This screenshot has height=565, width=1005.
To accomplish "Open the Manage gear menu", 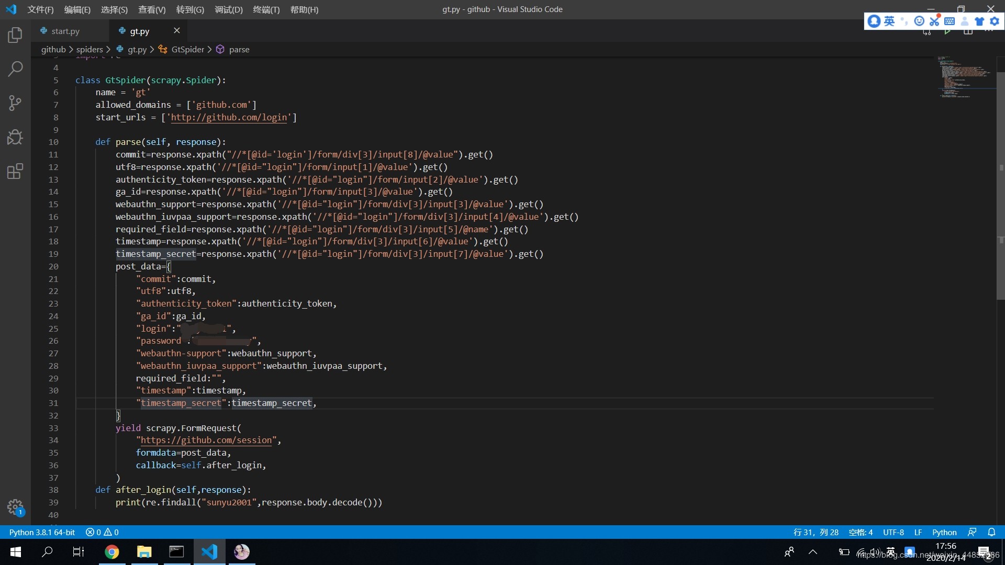I will coord(15,506).
